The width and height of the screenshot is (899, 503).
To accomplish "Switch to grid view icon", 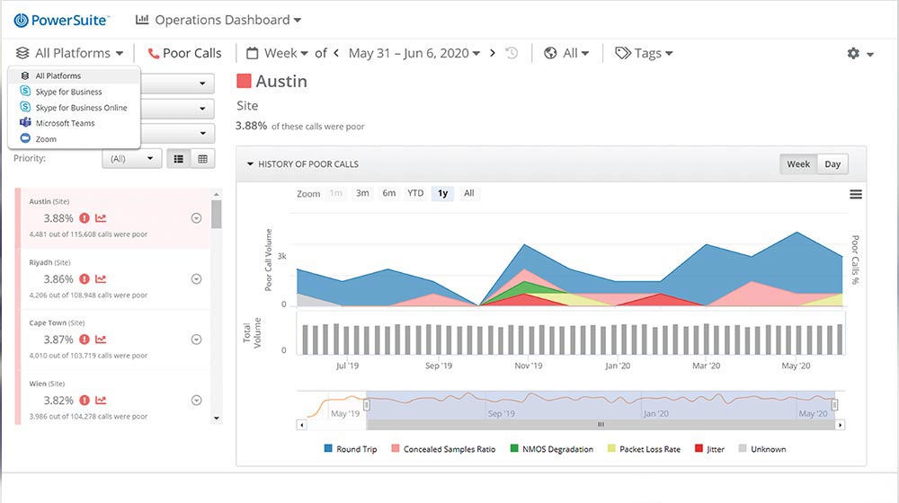I will click(x=202, y=159).
